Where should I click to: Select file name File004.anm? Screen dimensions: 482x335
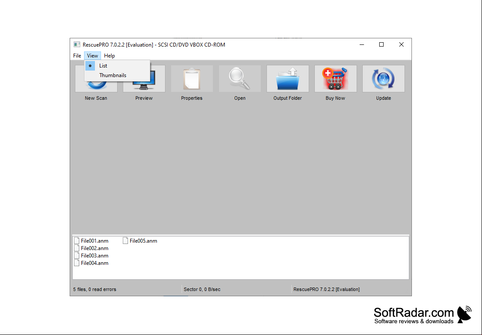pos(94,263)
